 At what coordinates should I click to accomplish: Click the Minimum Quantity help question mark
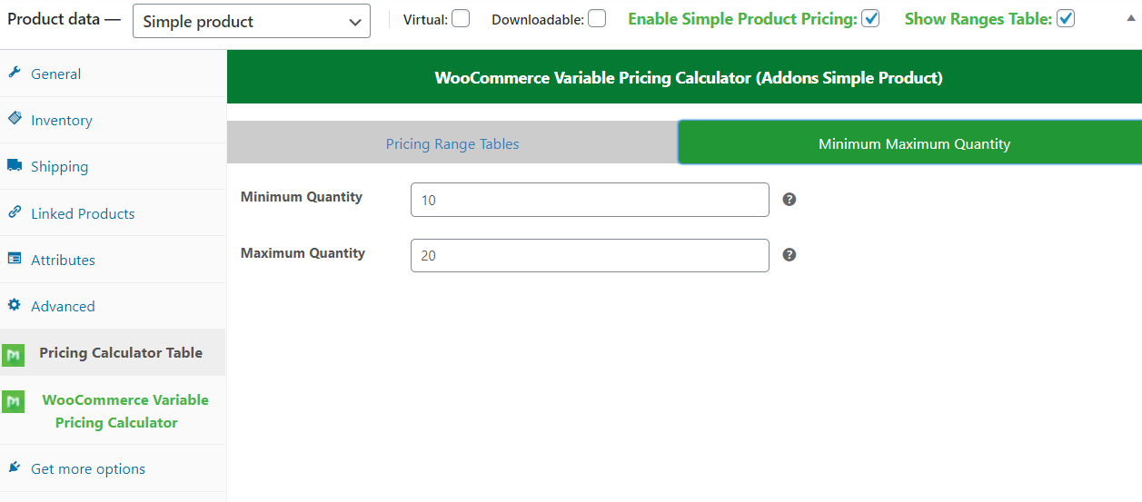tap(789, 200)
